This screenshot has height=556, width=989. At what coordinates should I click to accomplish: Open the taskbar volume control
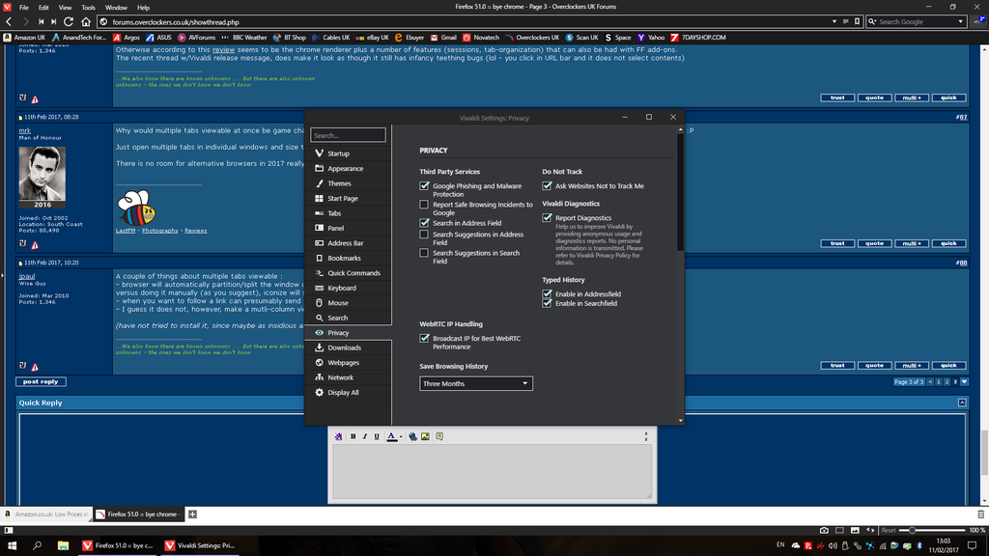833,545
